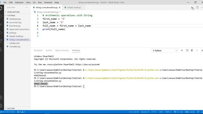Maximize the panel with the up chevron

(197, 51)
